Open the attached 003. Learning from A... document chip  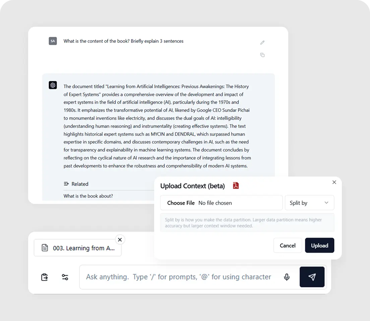tap(78, 248)
